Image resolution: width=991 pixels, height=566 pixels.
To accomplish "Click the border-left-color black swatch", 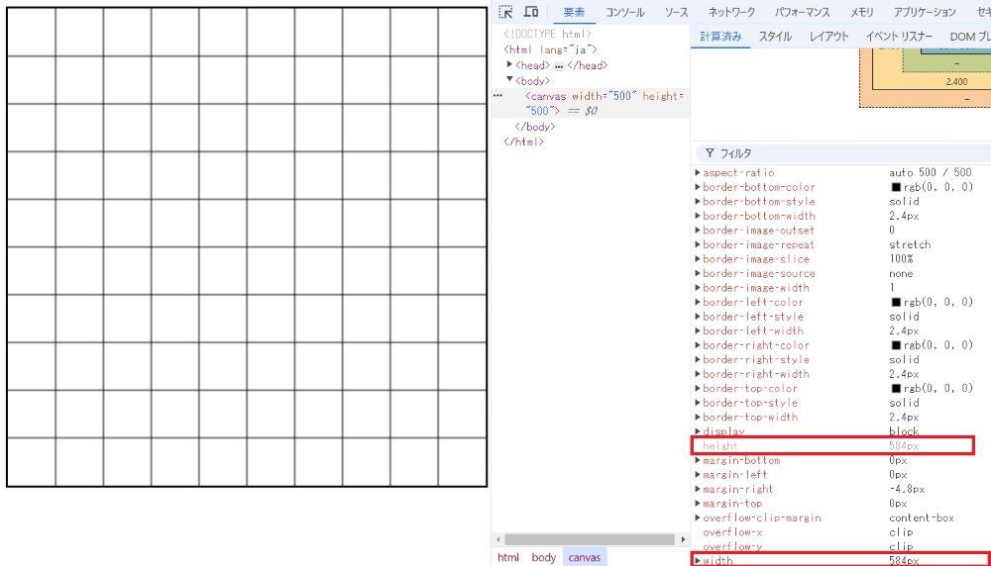I will pos(896,302).
